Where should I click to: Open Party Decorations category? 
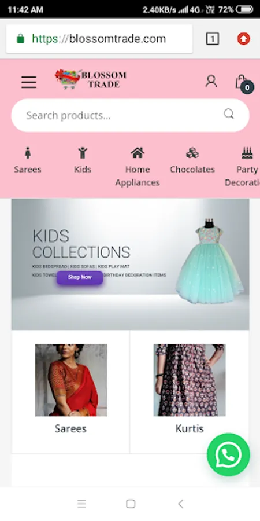(x=243, y=167)
